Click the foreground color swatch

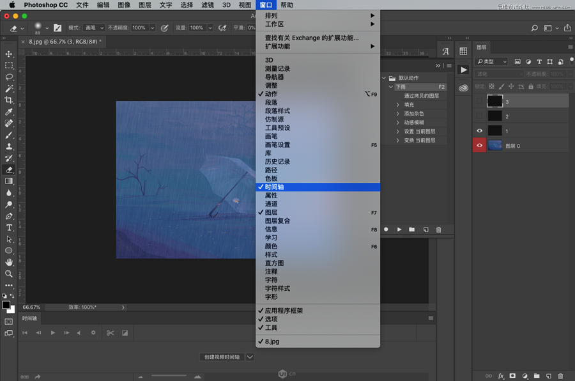coord(6,305)
